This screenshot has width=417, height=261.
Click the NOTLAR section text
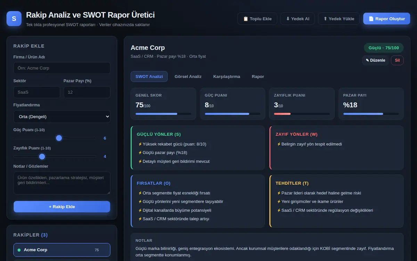click(264, 252)
